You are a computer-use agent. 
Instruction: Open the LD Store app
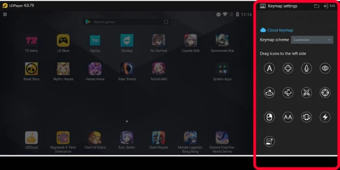63,43
